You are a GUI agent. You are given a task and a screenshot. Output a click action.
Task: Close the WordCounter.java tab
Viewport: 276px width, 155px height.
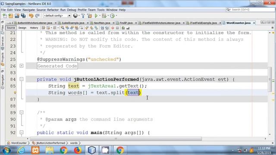pyautogui.click(x=254, y=23)
